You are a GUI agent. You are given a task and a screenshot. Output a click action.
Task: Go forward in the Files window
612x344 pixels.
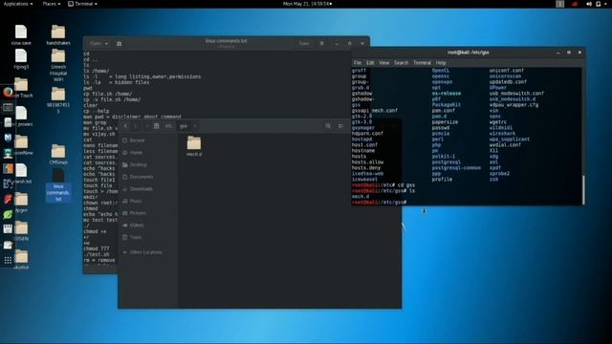[x=136, y=126]
